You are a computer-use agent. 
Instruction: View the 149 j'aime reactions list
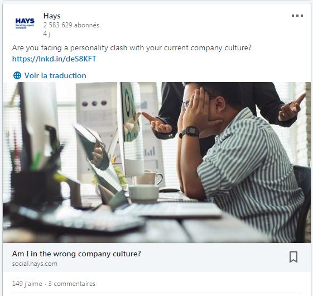[27, 284]
